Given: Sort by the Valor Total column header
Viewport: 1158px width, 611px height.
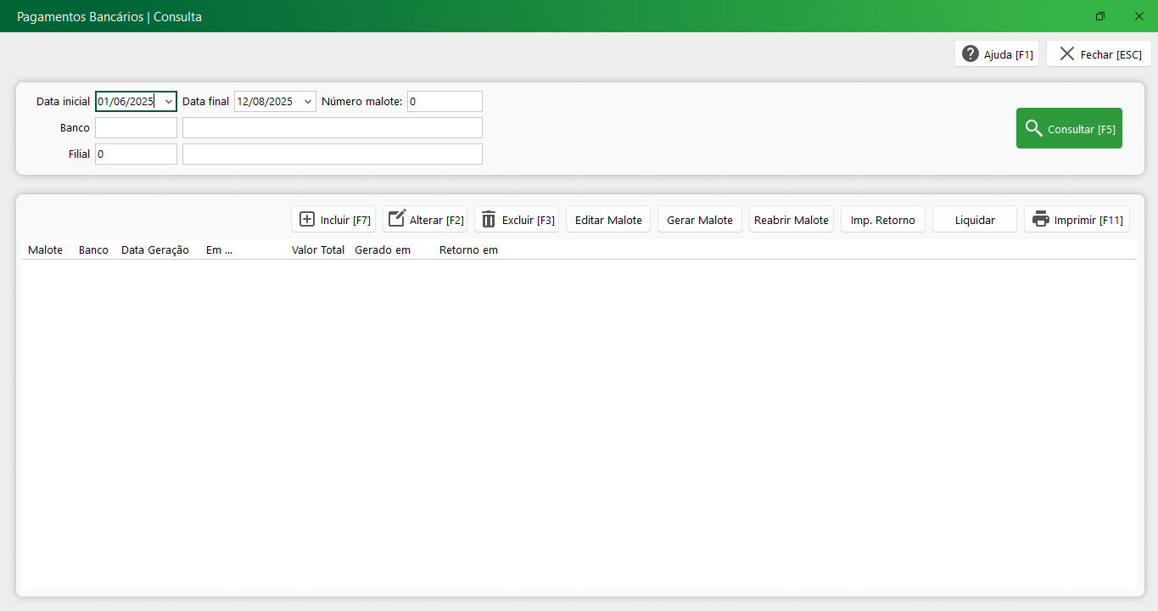Looking at the screenshot, I should point(317,250).
